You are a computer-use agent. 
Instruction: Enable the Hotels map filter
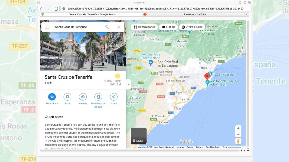(168, 27)
